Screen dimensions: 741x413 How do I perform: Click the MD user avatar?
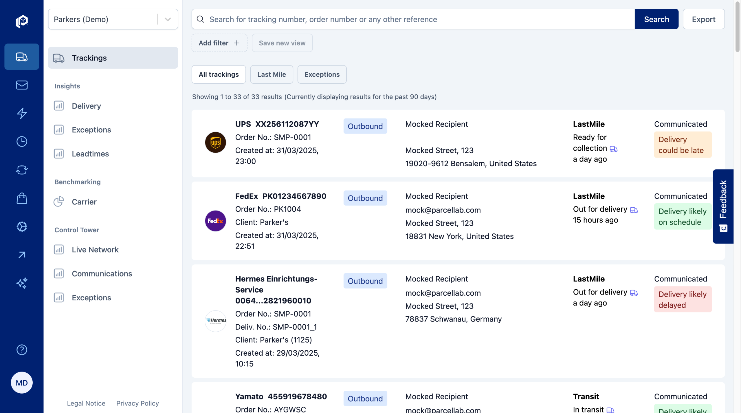tap(22, 383)
